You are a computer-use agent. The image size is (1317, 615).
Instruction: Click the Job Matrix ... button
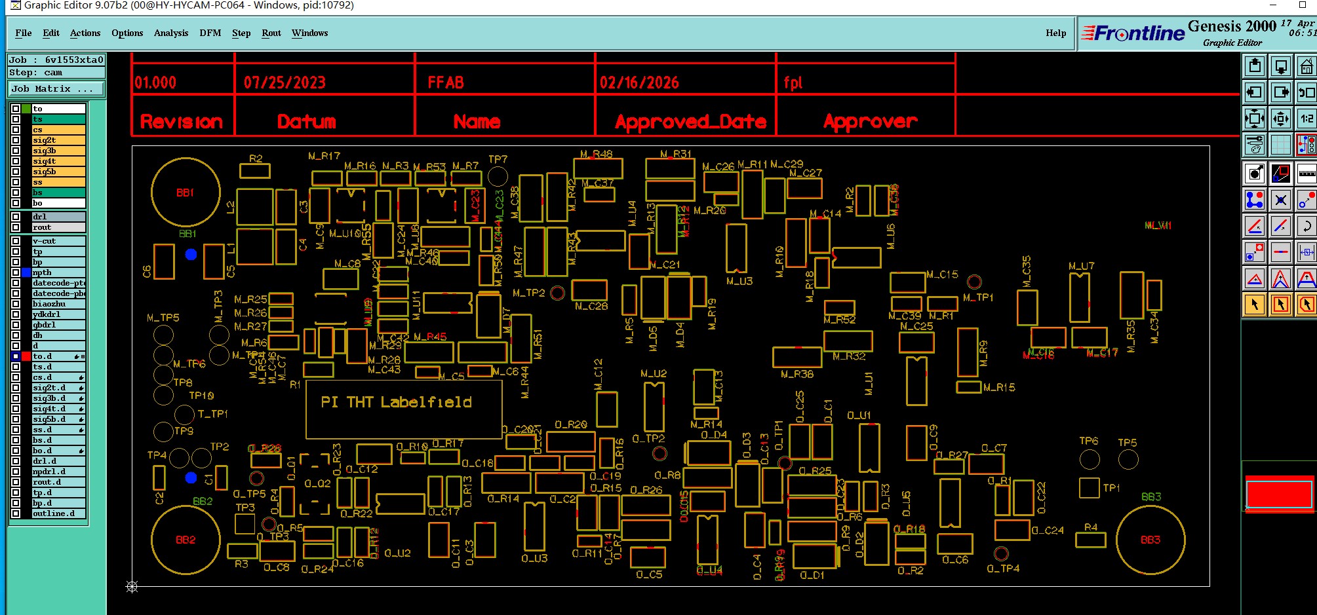[56, 89]
